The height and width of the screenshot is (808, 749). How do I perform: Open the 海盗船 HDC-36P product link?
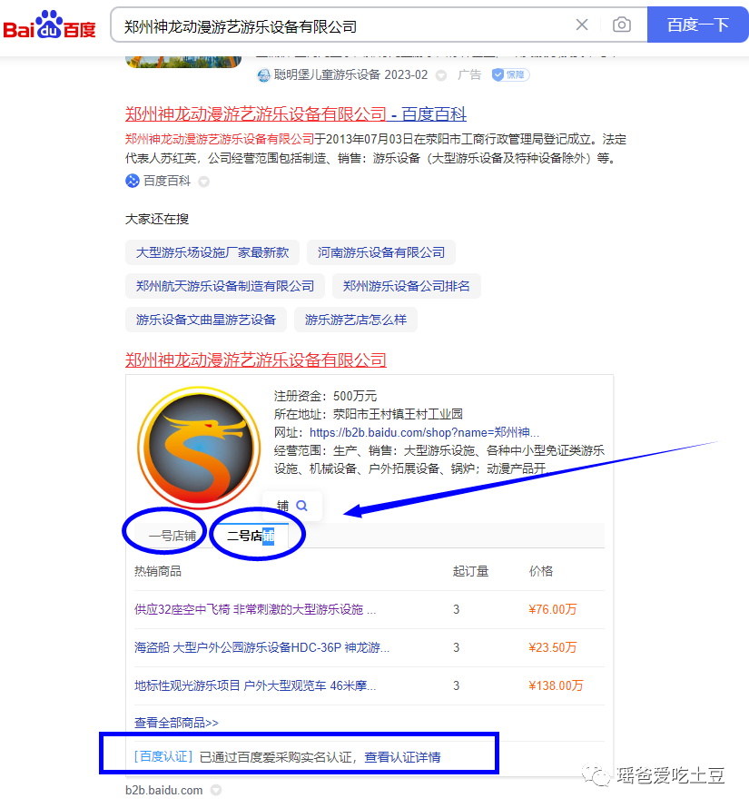(261, 647)
